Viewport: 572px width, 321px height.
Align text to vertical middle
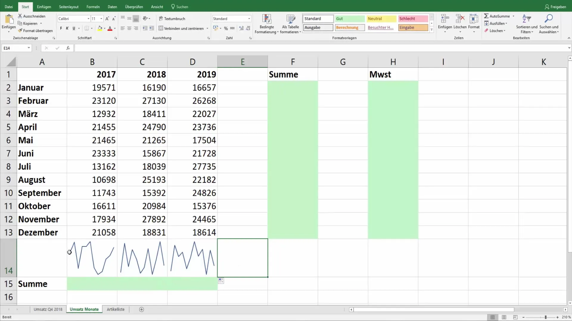[x=129, y=18]
